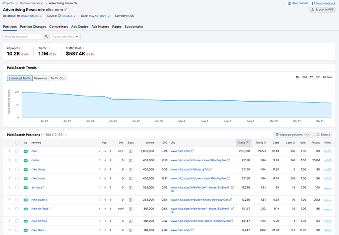Click the ad badge in the dunks row

tap(25, 160)
